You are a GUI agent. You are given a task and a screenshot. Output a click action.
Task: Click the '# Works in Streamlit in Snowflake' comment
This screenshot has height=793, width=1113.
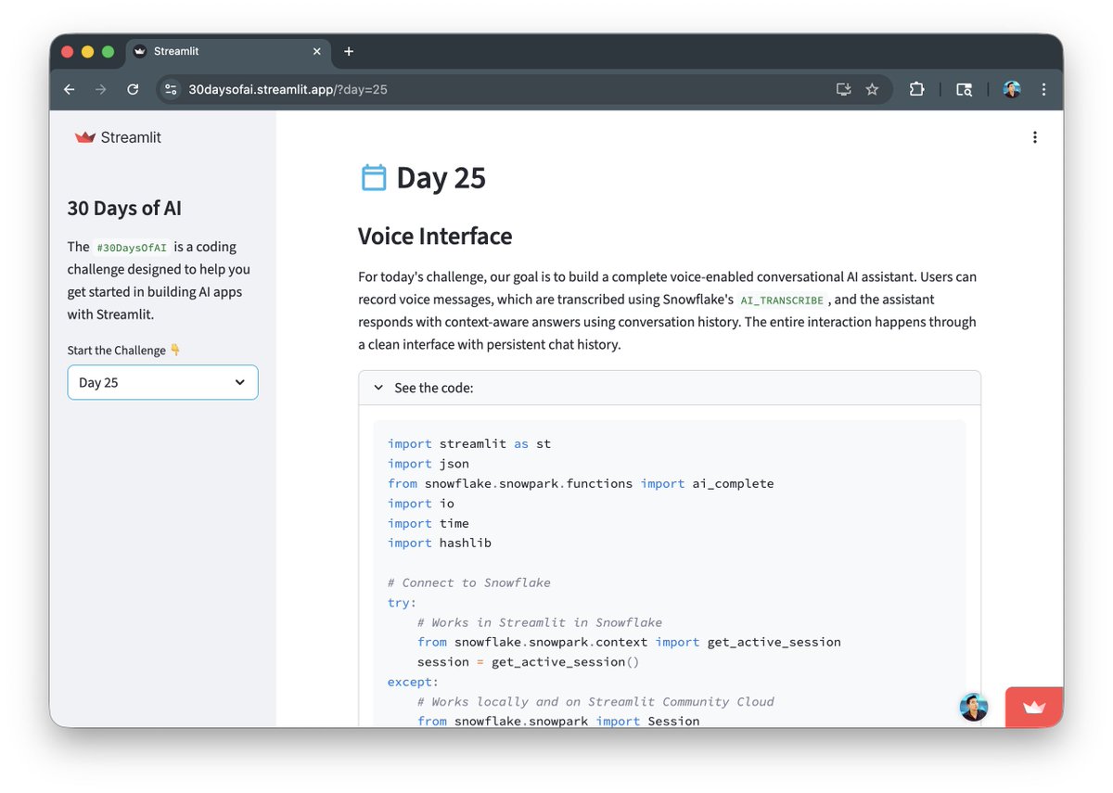[x=540, y=622]
